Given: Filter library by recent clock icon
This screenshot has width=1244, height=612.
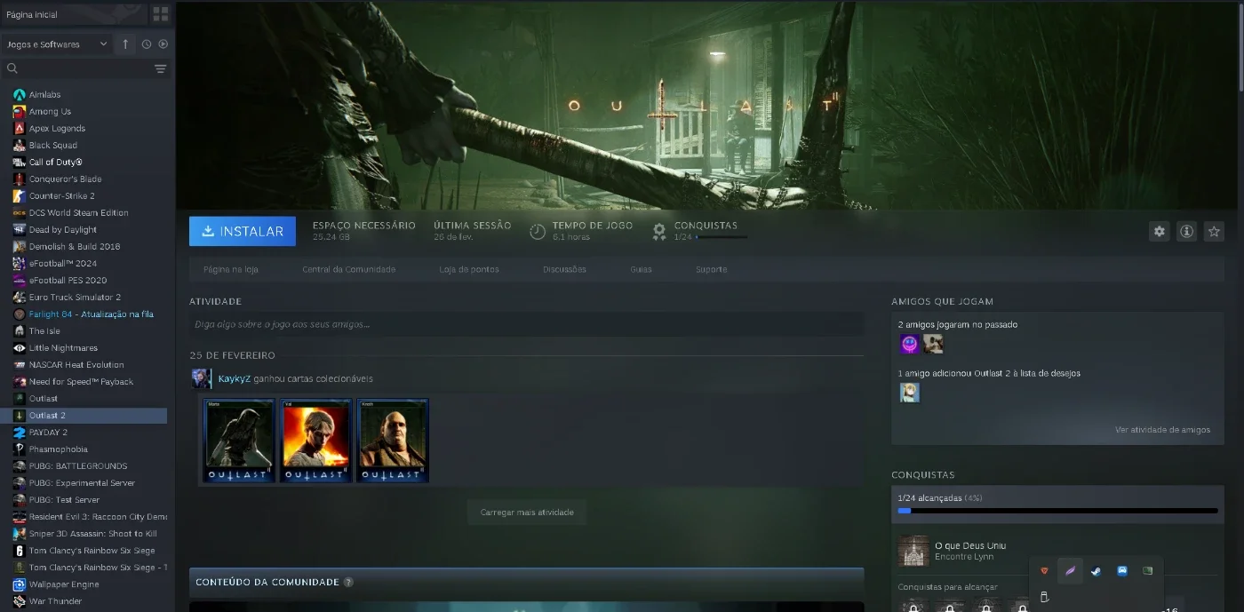Looking at the screenshot, I should [x=147, y=44].
